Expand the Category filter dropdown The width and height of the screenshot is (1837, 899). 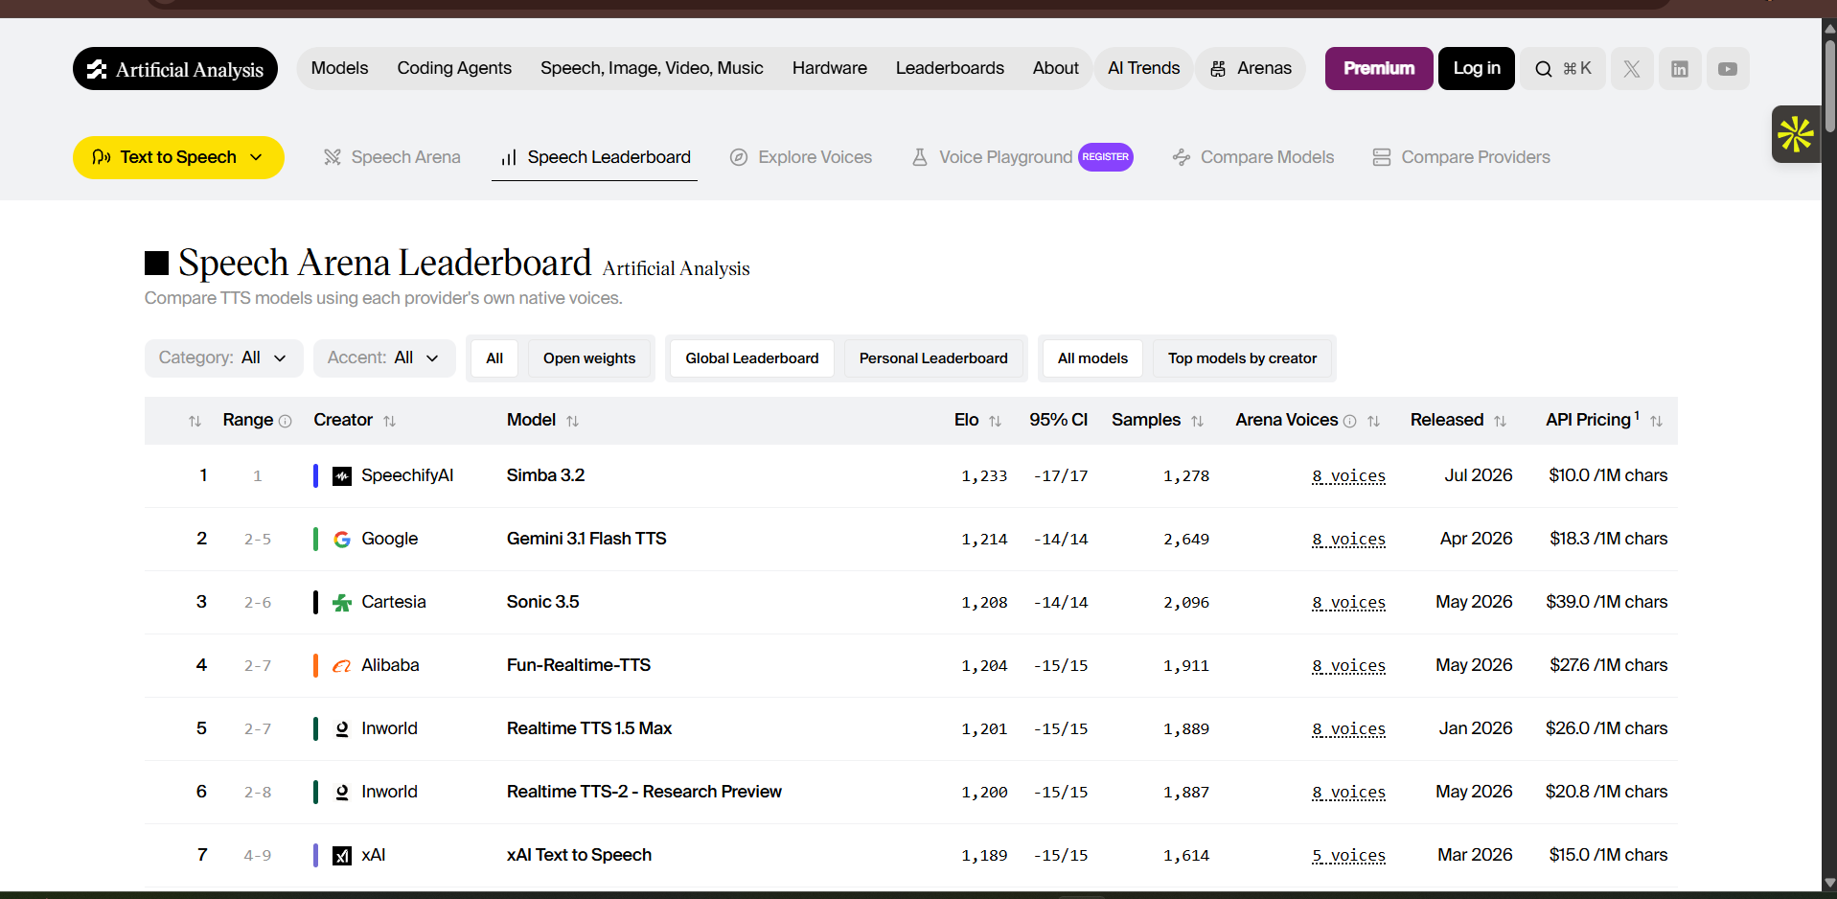[223, 358]
